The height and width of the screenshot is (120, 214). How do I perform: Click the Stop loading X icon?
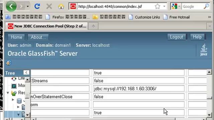49,6
